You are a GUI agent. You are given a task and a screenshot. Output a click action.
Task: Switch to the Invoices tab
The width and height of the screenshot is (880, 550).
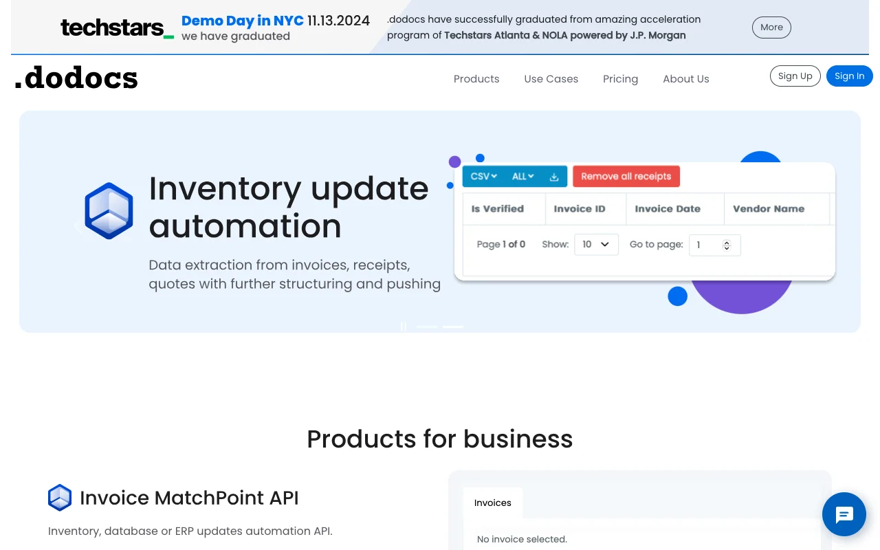pos(492,503)
